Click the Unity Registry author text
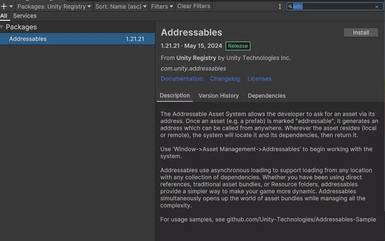The height and width of the screenshot is (241, 385). [x=196, y=58]
